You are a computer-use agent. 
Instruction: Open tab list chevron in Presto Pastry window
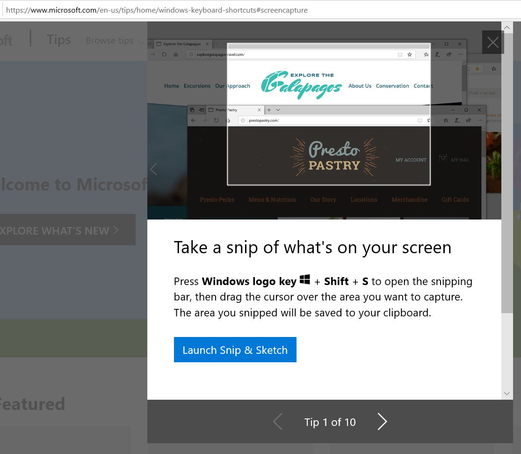(278, 110)
